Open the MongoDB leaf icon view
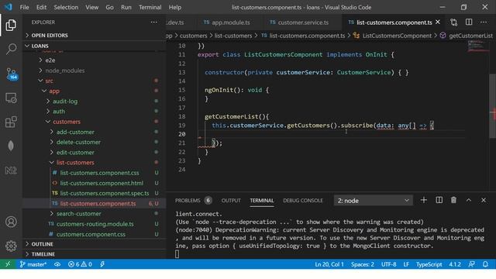The image size is (496, 279). pyautogui.click(x=11, y=146)
